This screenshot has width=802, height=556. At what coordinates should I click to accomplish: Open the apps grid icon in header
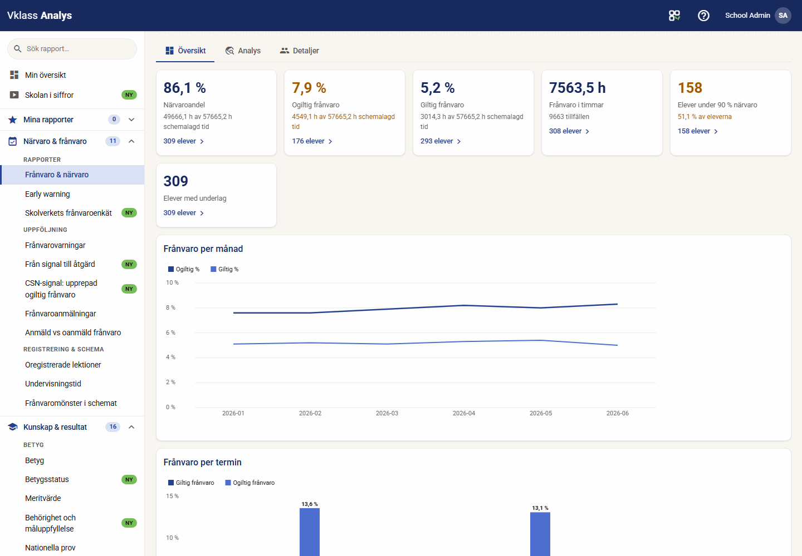(674, 16)
